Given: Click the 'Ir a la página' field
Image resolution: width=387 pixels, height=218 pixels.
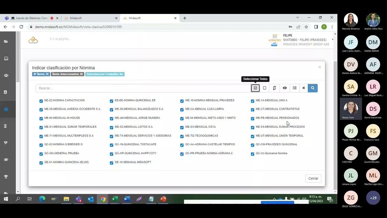Looking at the screenshot, I should tap(60, 39).
